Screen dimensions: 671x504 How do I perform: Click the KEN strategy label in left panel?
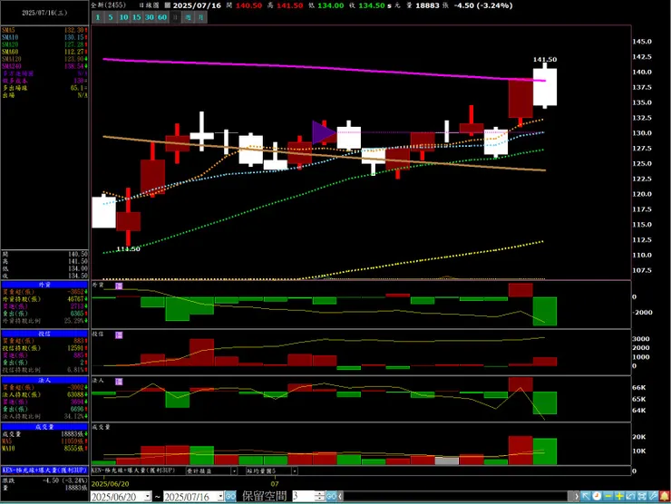coord(44,470)
